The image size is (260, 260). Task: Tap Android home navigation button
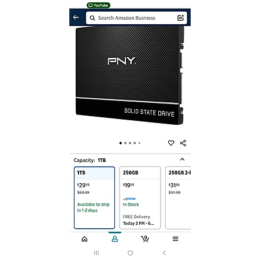pos(130,252)
